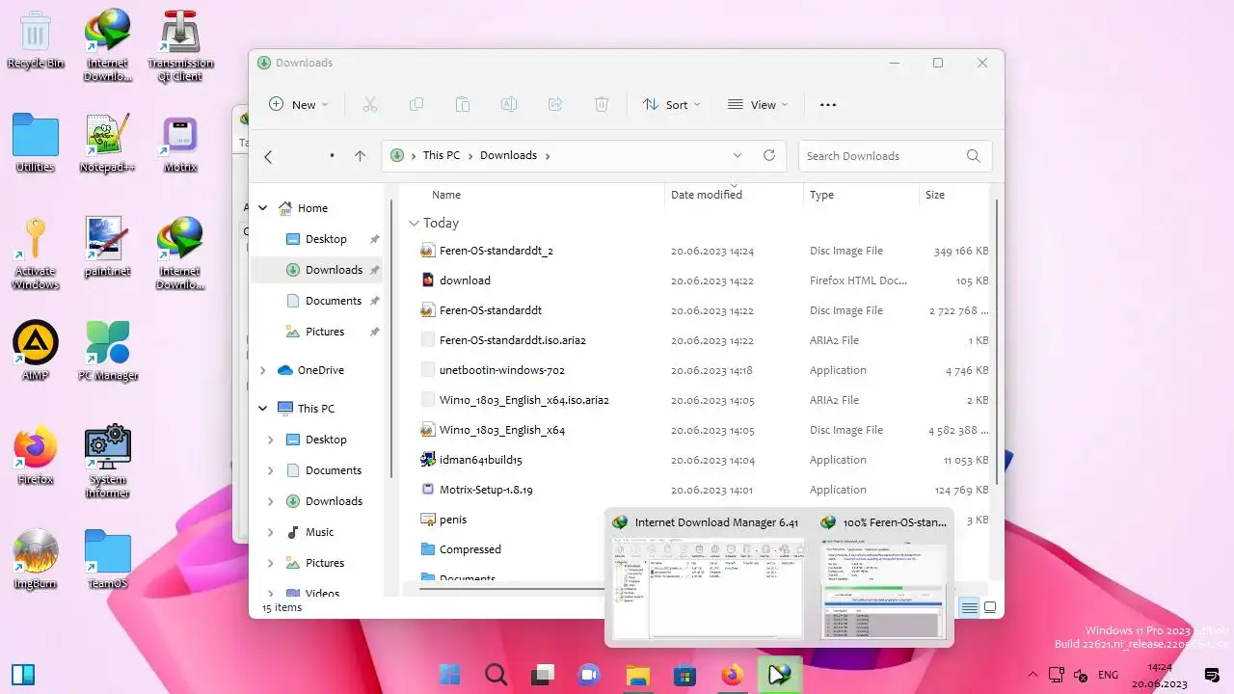
Task: Click the Copy icon in Explorer toolbar
Action: click(416, 104)
